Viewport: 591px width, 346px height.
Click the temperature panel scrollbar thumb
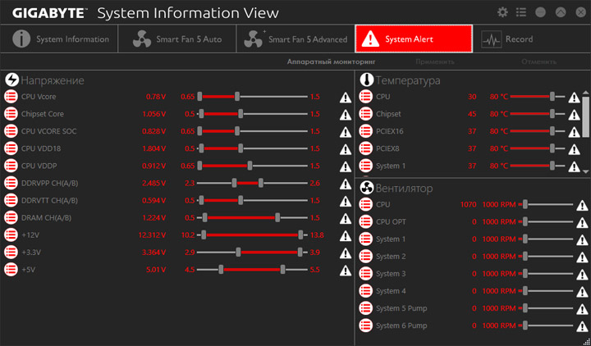pyautogui.click(x=585, y=116)
